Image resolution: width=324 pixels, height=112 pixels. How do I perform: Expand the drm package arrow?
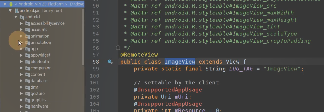tap(21, 87)
